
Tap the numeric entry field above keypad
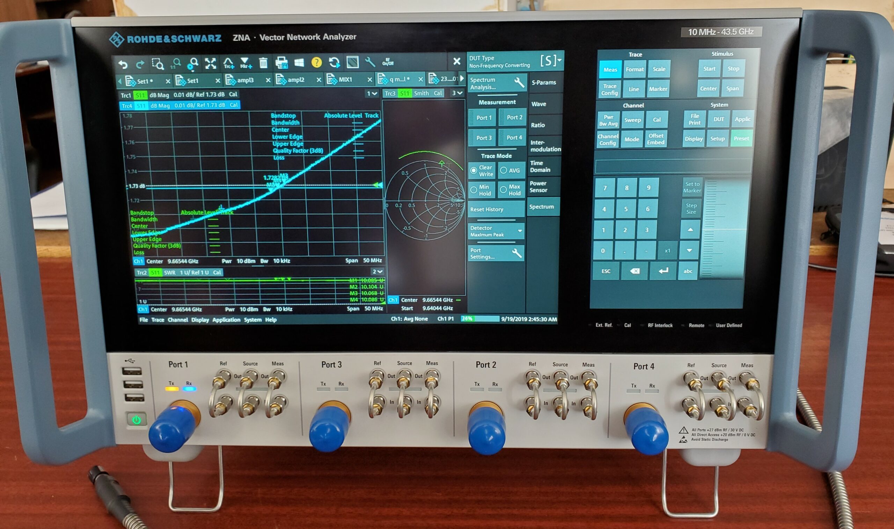point(674,166)
